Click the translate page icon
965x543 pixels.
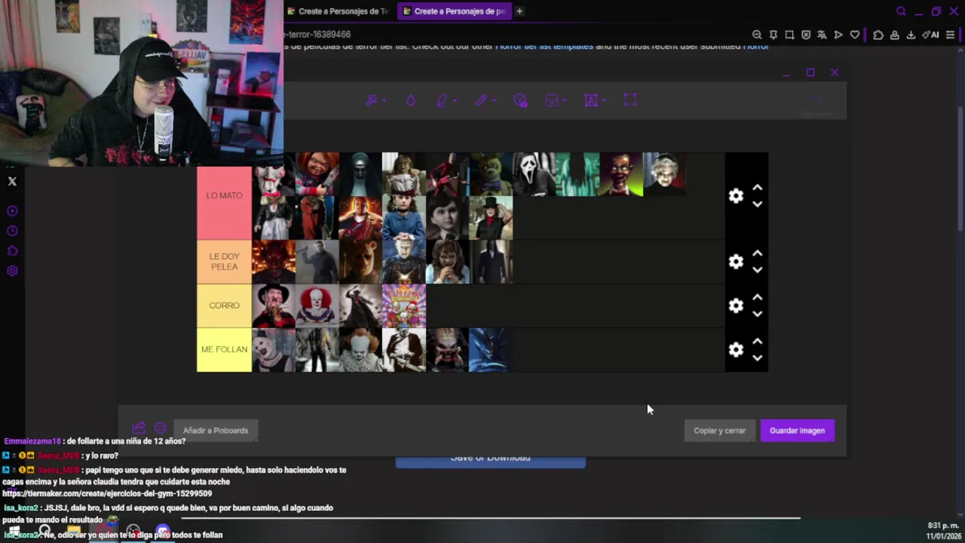tap(822, 35)
